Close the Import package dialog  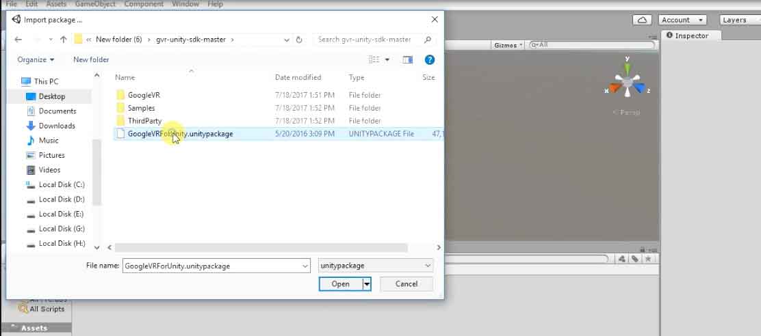435,19
